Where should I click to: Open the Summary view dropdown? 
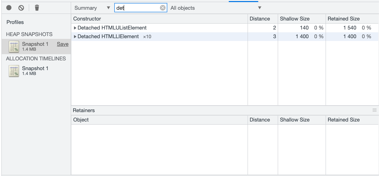(92, 8)
